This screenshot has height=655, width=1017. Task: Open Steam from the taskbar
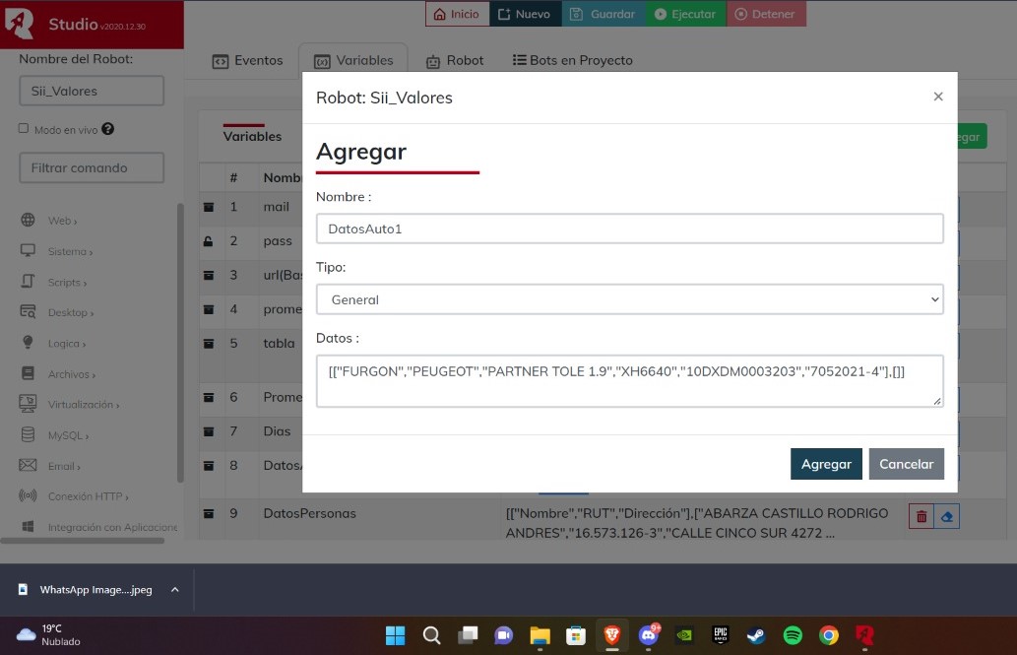point(756,635)
